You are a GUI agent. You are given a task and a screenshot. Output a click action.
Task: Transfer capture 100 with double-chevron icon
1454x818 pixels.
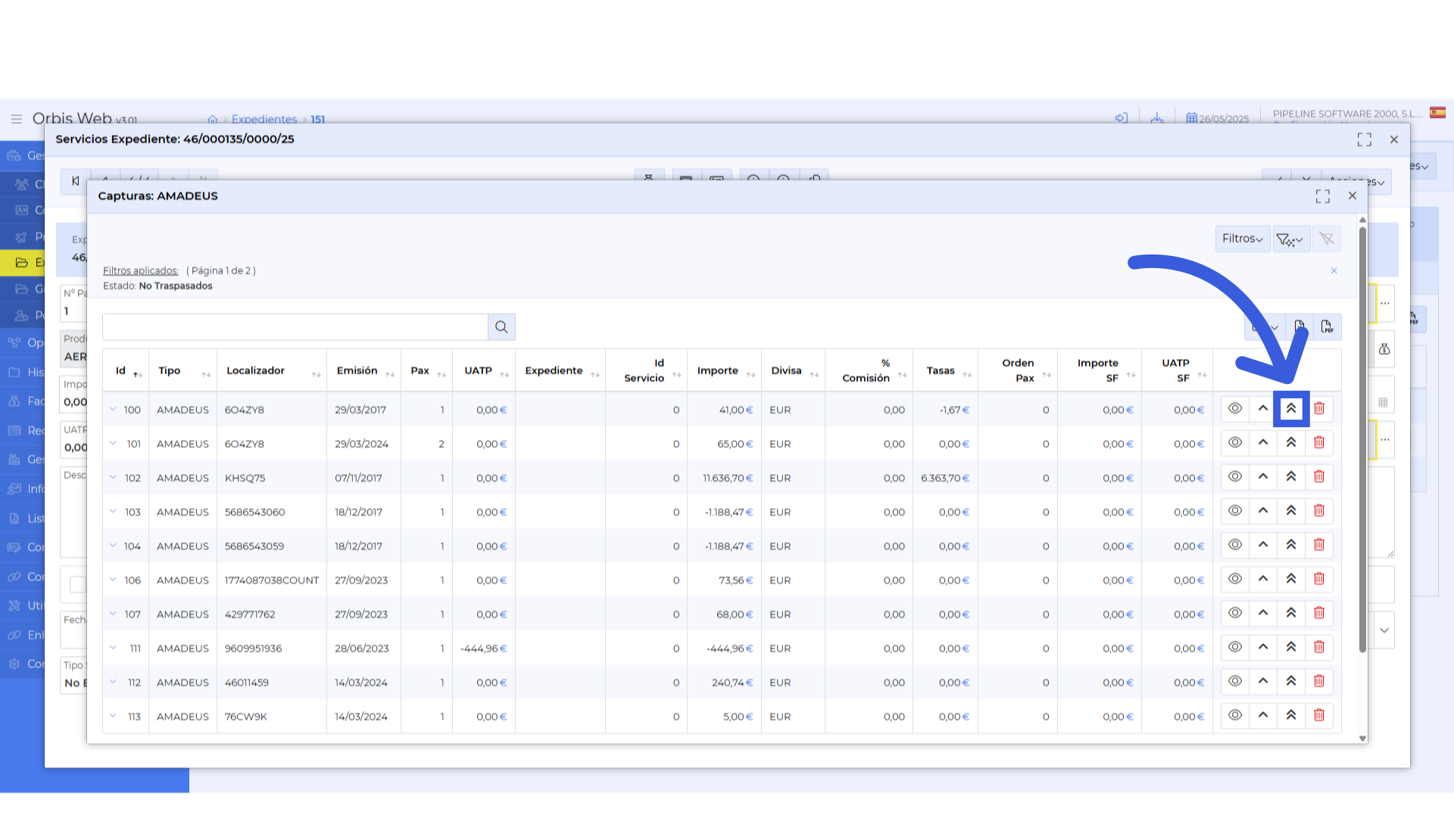coord(1291,409)
